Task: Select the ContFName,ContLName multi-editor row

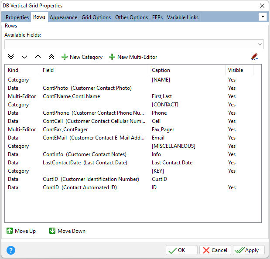Action: (133, 96)
